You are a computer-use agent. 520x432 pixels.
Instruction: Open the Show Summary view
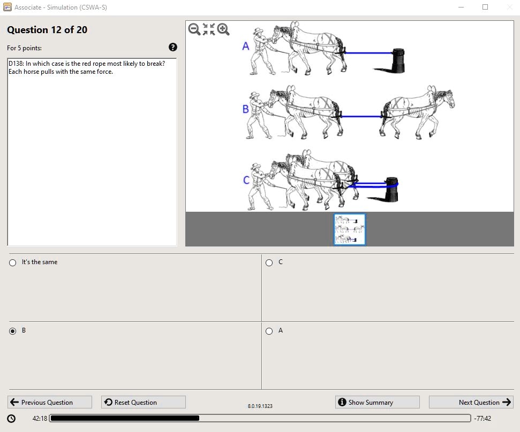click(x=377, y=402)
